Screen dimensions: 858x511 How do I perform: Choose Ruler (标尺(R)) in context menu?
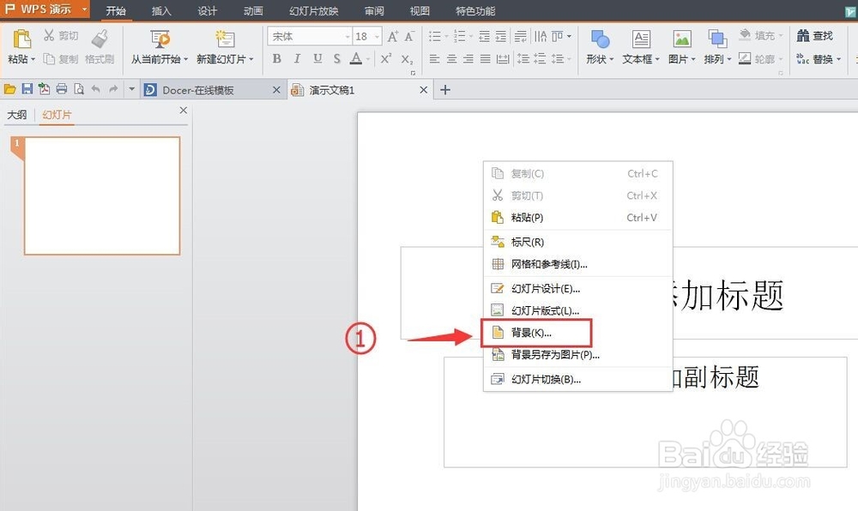577,242
